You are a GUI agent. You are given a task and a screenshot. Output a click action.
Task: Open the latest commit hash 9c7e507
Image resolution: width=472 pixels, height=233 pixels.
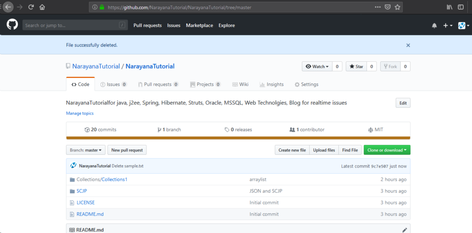pos(379,166)
